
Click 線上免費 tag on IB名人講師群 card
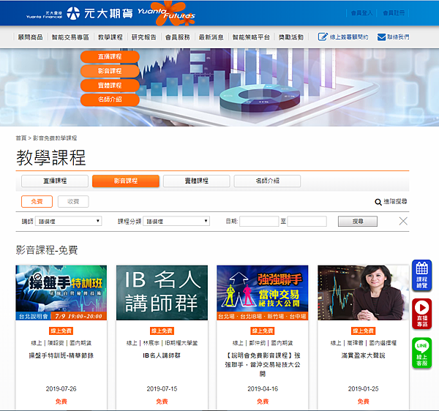coord(162,331)
